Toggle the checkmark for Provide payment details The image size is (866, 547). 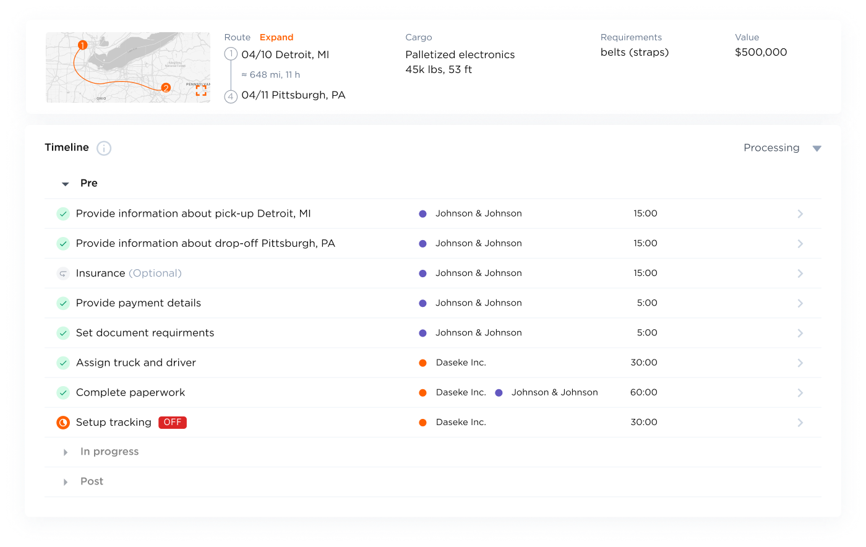63,303
